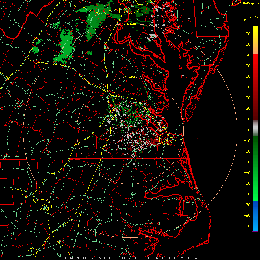
Task: Click the '-70' value on the velocity scale
Action: point(247,205)
